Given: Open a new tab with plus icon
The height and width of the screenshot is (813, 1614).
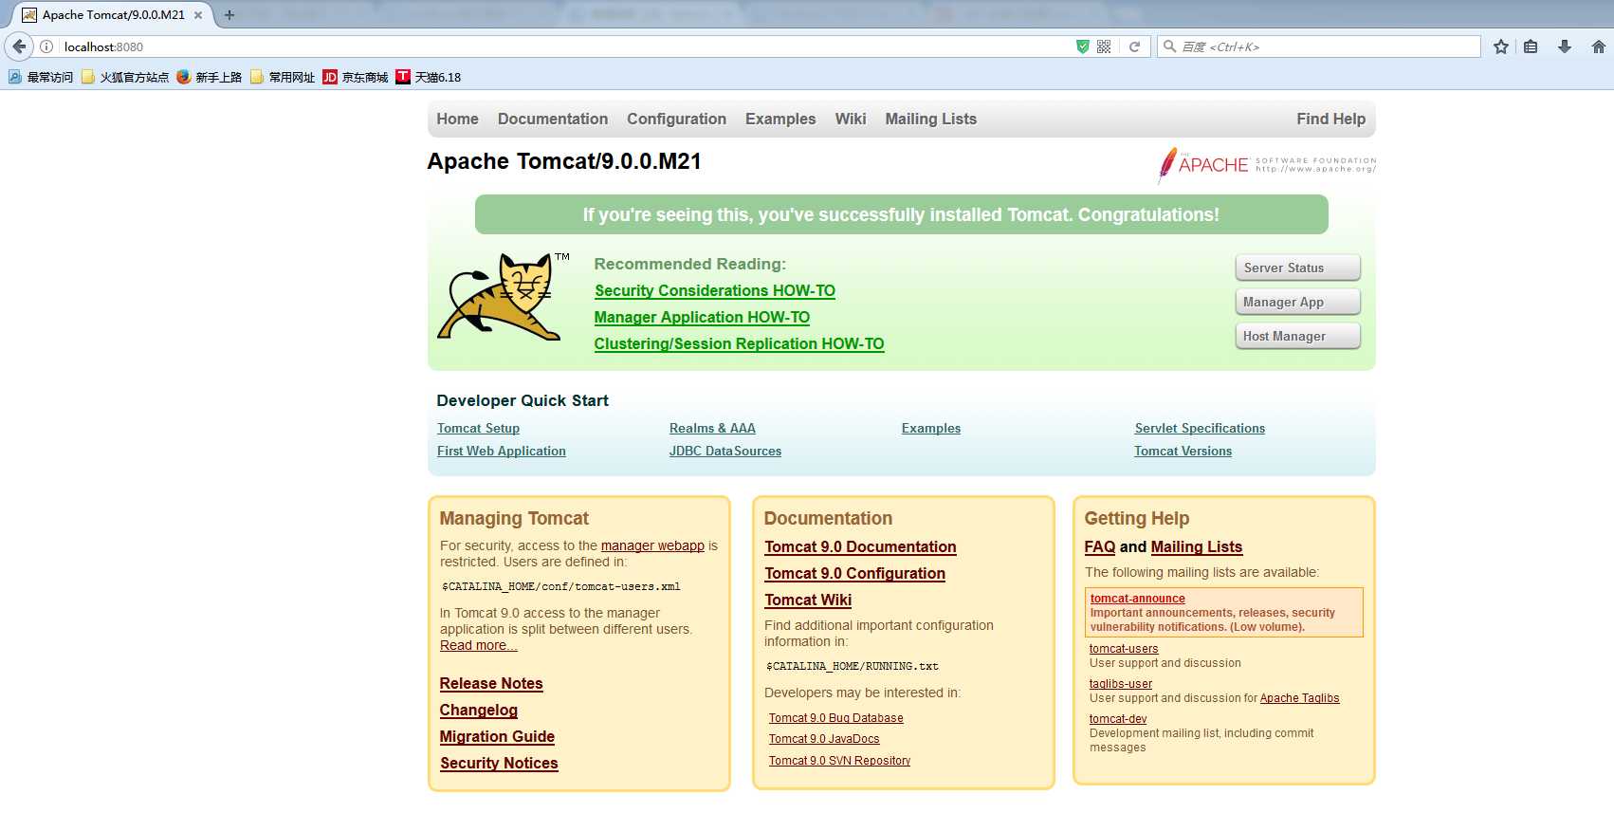Looking at the screenshot, I should 229,15.
